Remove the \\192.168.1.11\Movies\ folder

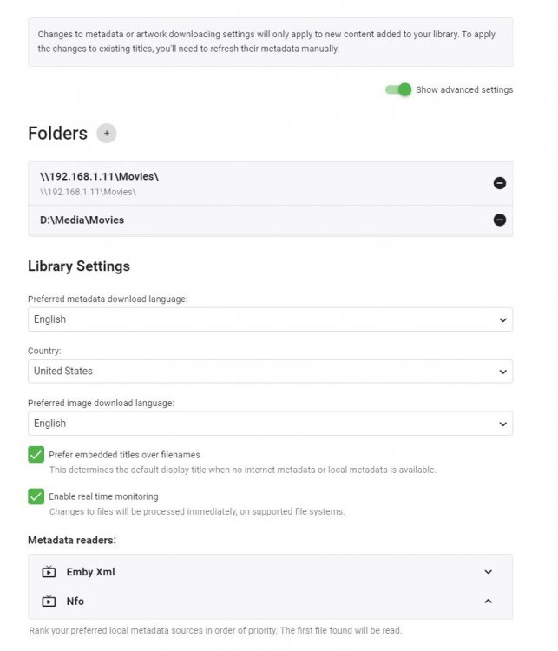(x=499, y=183)
